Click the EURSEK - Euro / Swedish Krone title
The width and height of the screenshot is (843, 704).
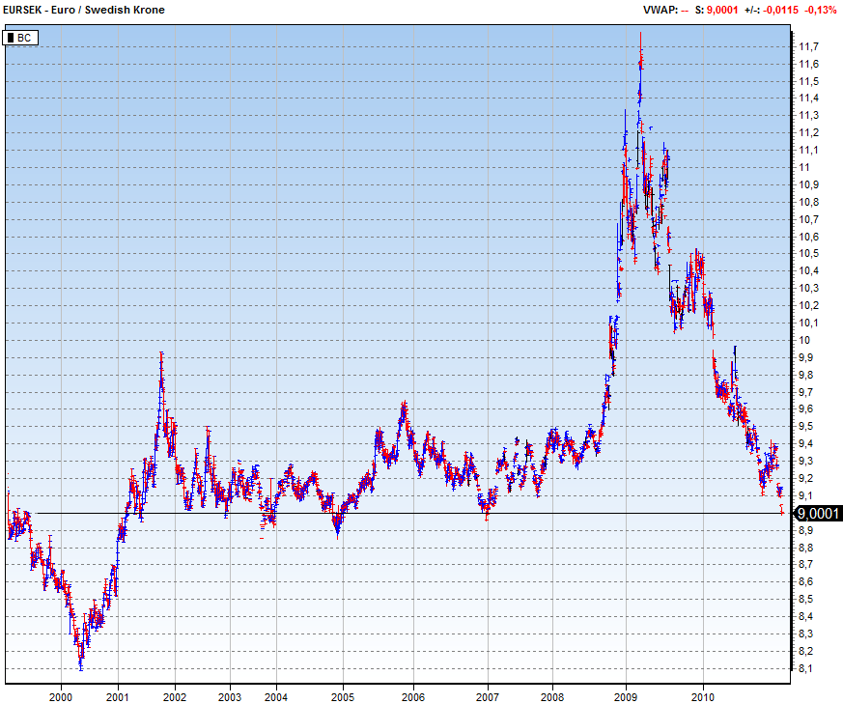click(84, 10)
